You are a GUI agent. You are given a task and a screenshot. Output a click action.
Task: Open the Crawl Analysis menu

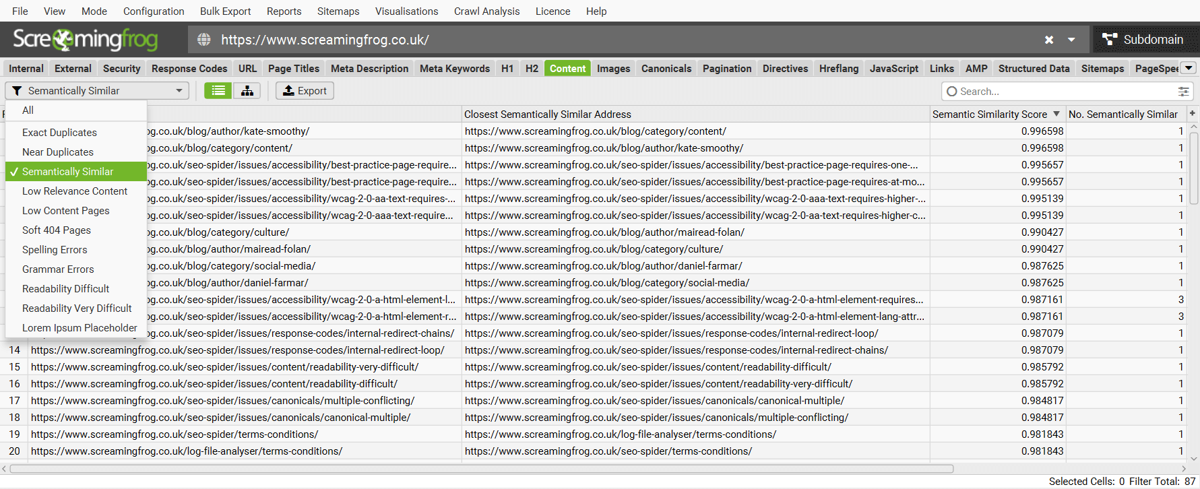486,11
